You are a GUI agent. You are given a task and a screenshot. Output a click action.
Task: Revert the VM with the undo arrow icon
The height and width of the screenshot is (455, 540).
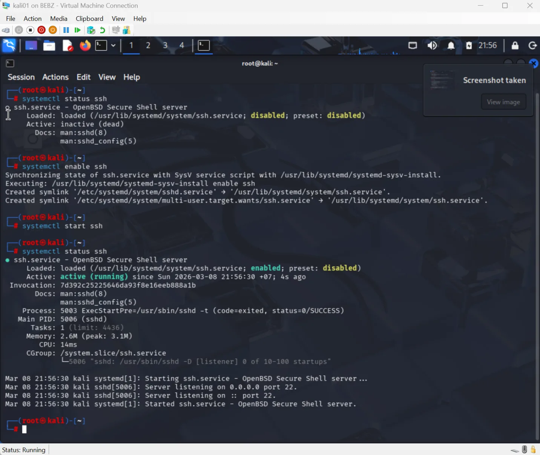pyautogui.click(x=102, y=30)
